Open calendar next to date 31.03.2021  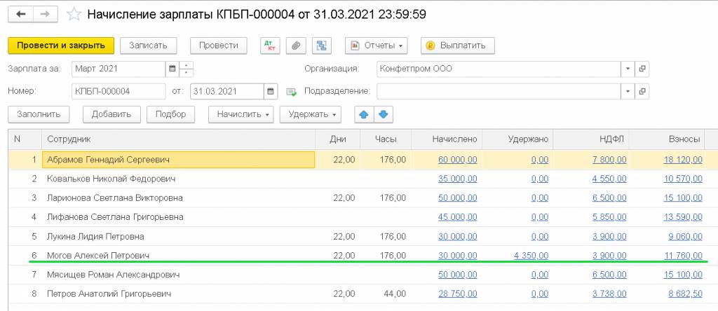pyautogui.click(x=271, y=91)
